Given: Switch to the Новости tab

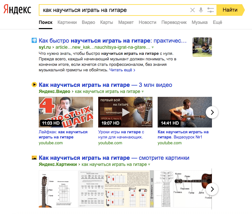Looking at the screenshot, I should (147, 22).
